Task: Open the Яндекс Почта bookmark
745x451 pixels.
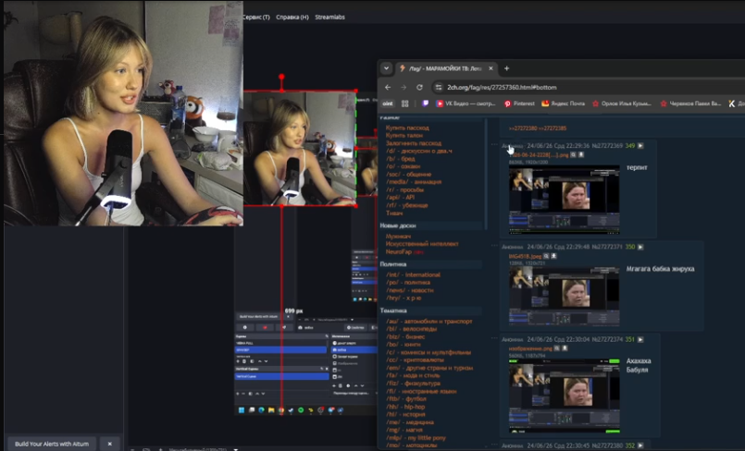Action: pyautogui.click(x=563, y=104)
